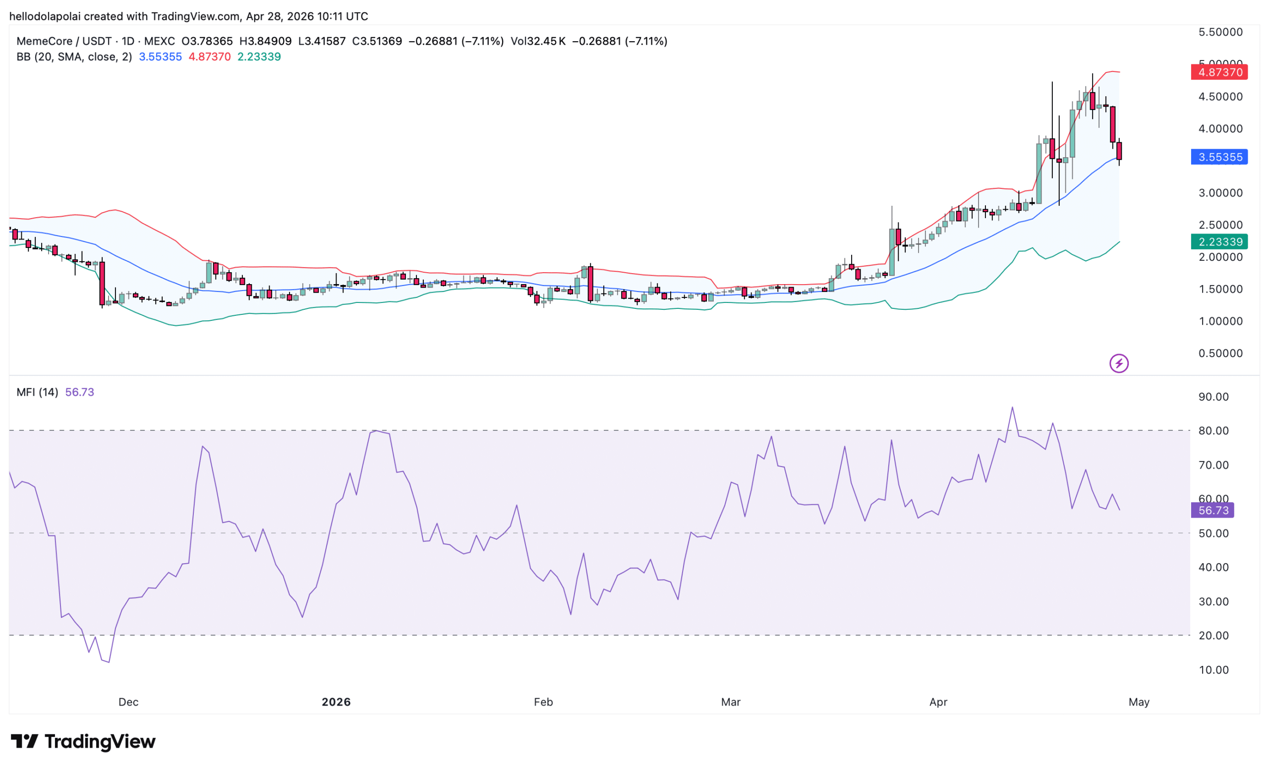This screenshot has width=1269, height=769.
Task: Click the MEXC exchange label
Action: 160,41
